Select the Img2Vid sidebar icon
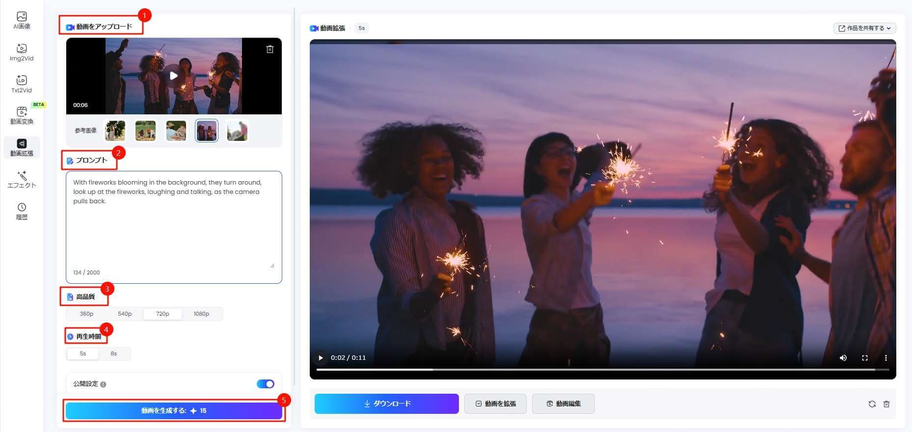 22,52
